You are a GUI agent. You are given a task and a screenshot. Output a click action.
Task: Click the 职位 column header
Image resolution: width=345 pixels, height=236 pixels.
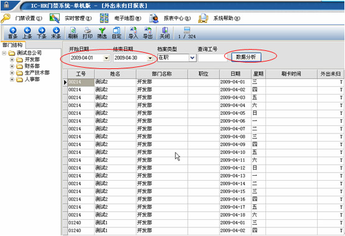[x=203, y=74]
